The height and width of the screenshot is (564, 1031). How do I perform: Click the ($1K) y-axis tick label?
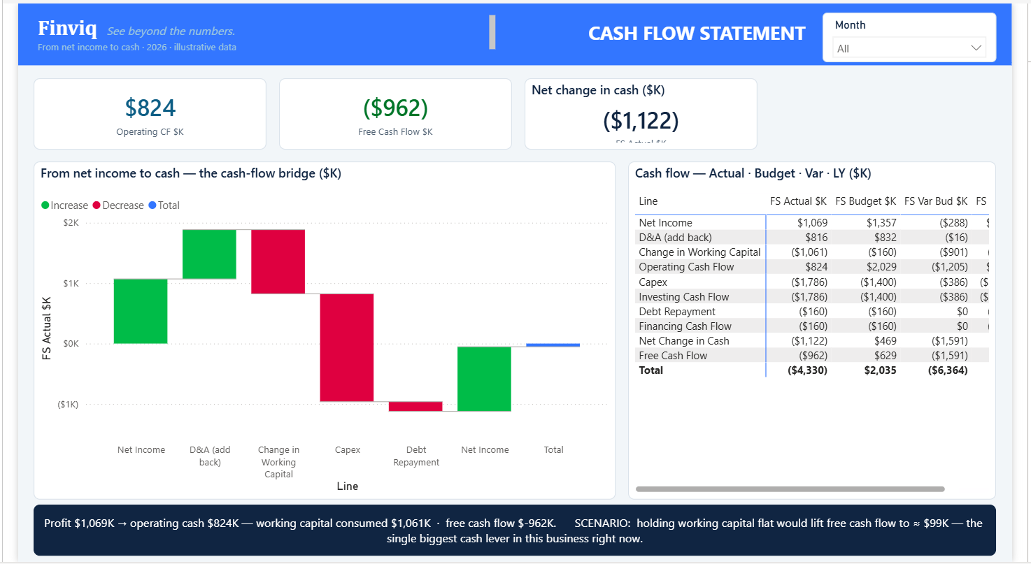68,404
